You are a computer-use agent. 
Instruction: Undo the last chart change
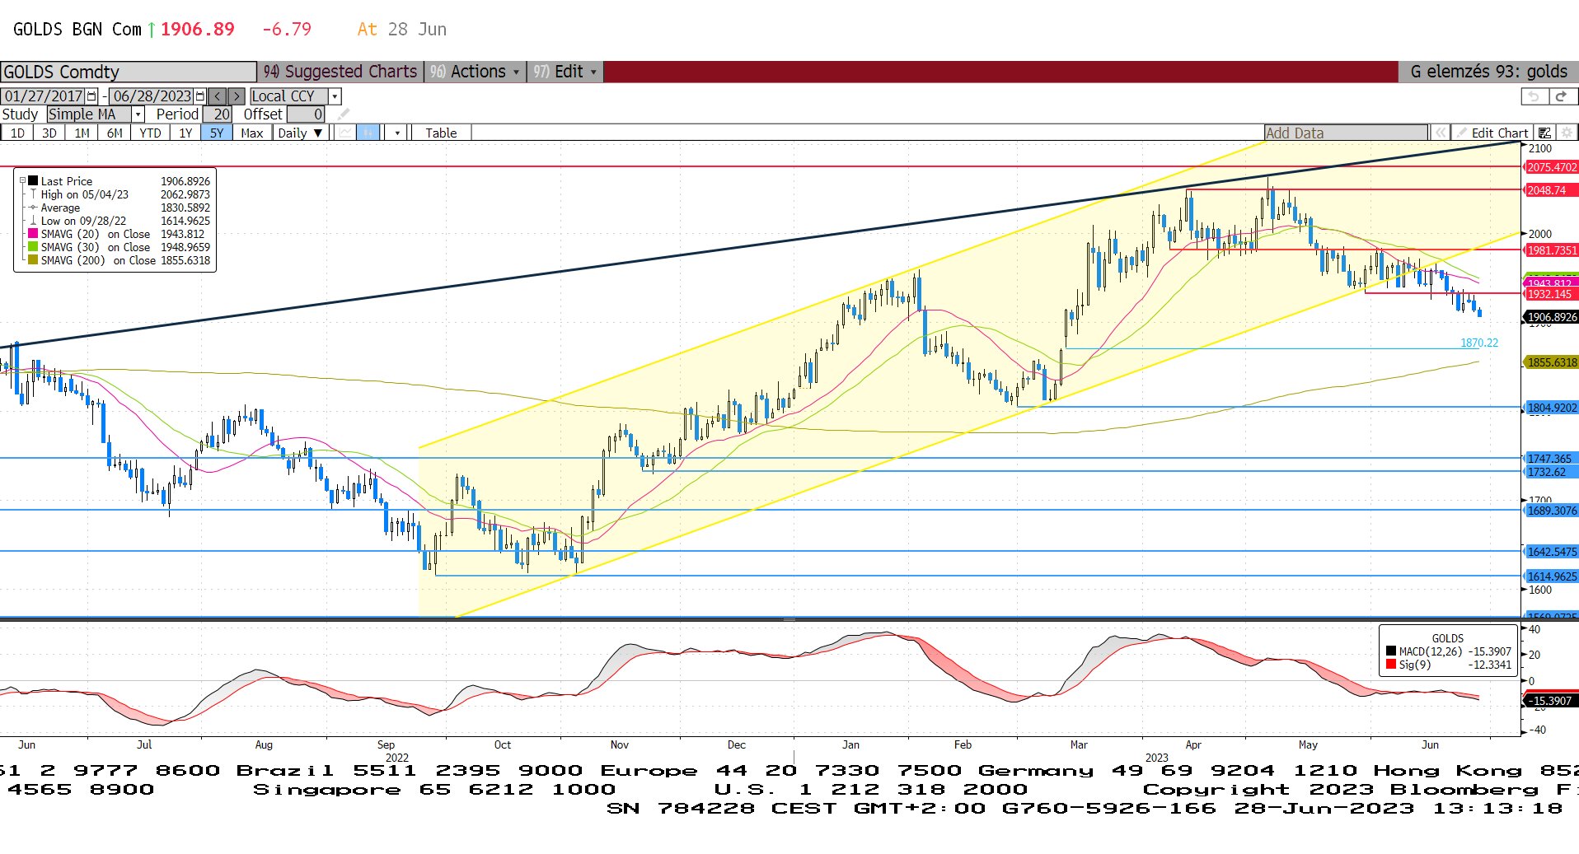tap(1534, 96)
